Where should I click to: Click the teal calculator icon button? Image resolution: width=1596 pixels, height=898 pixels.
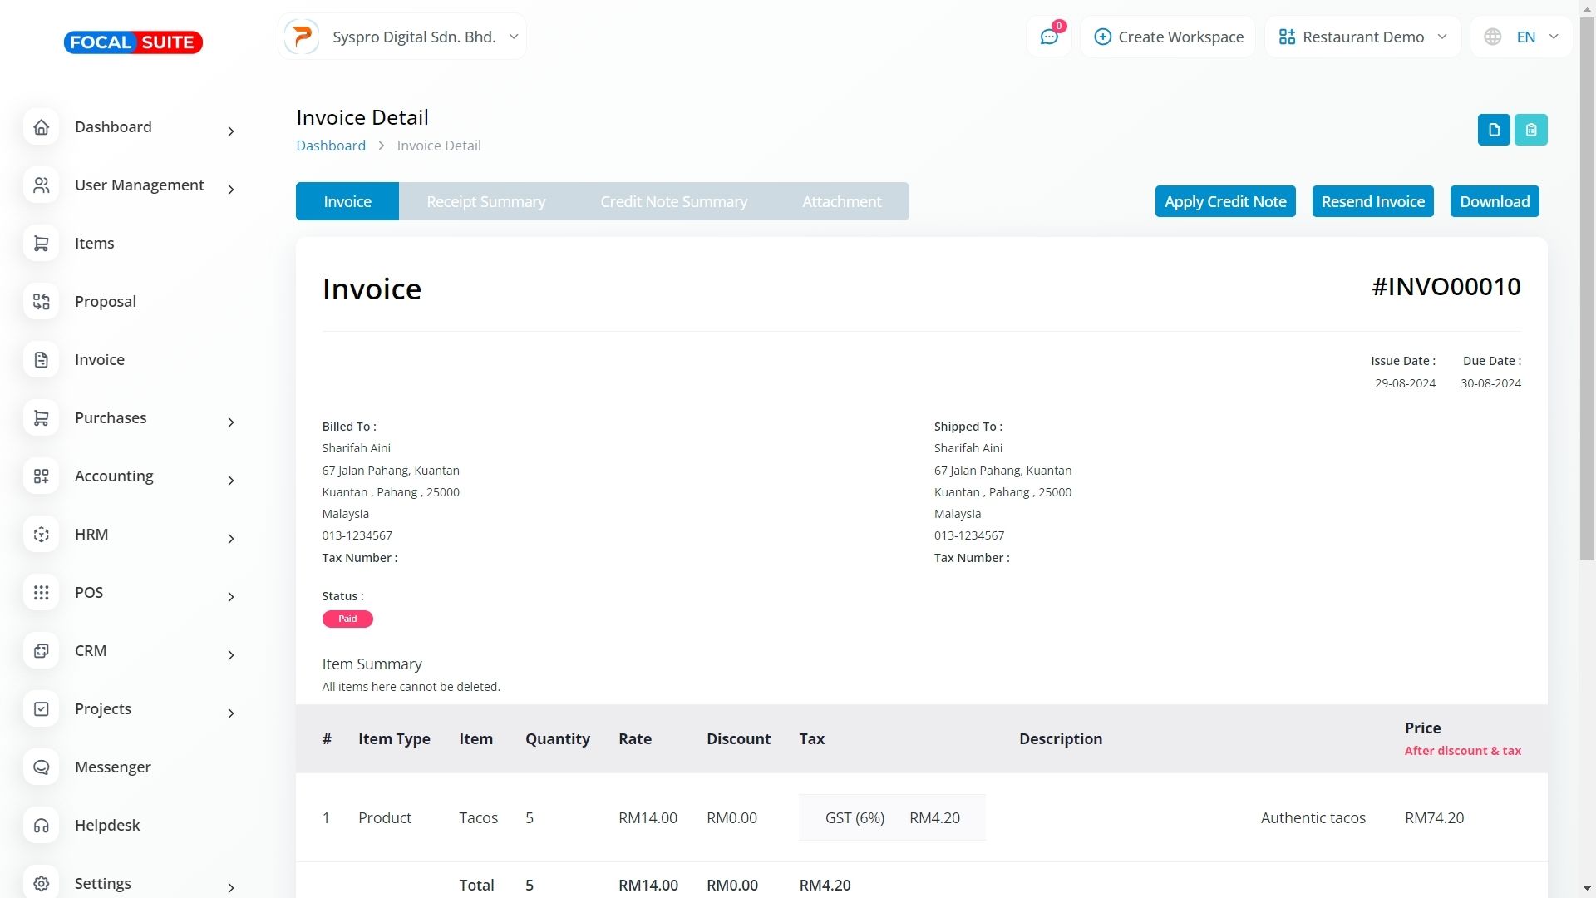click(x=1530, y=130)
